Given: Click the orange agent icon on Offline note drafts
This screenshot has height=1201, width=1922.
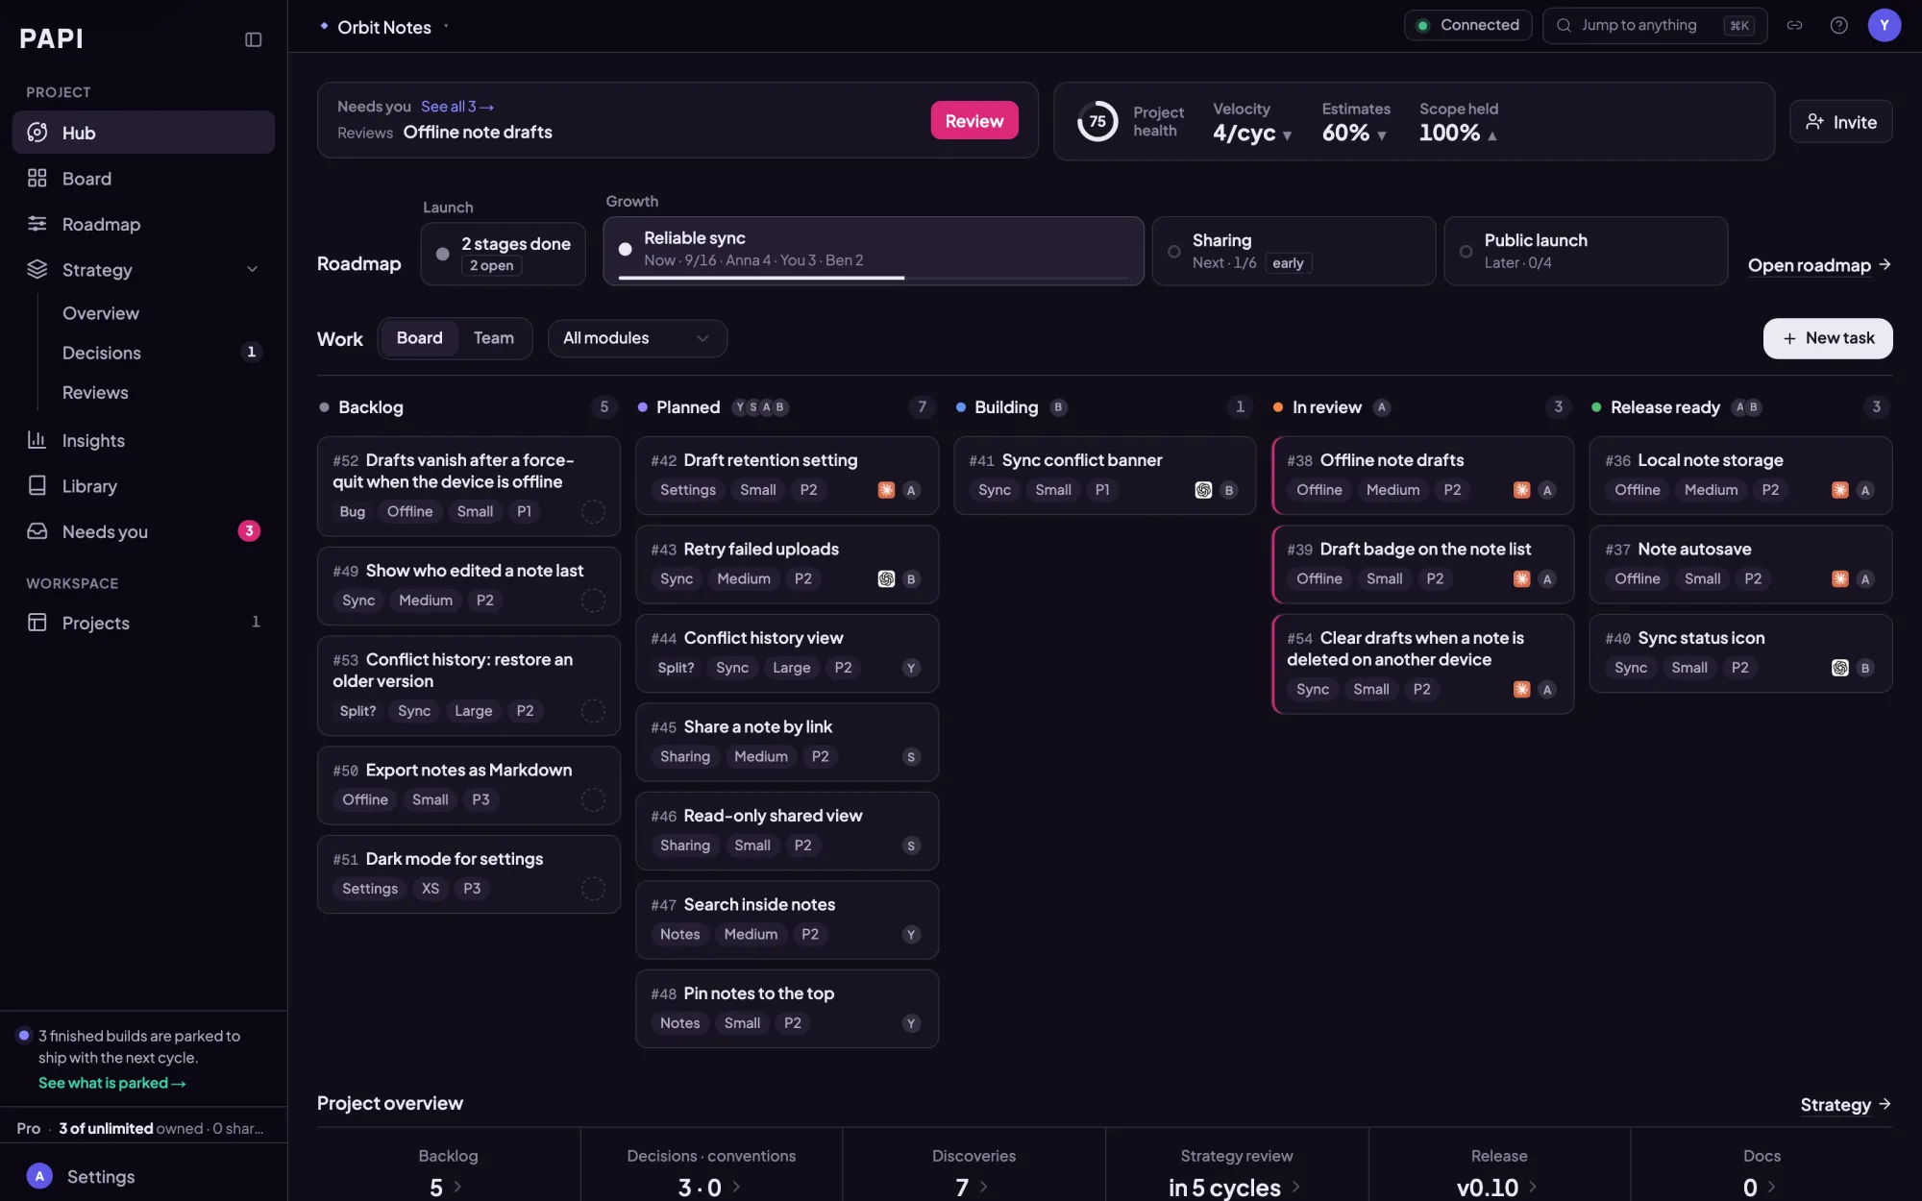Looking at the screenshot, I should point(1521,490).
